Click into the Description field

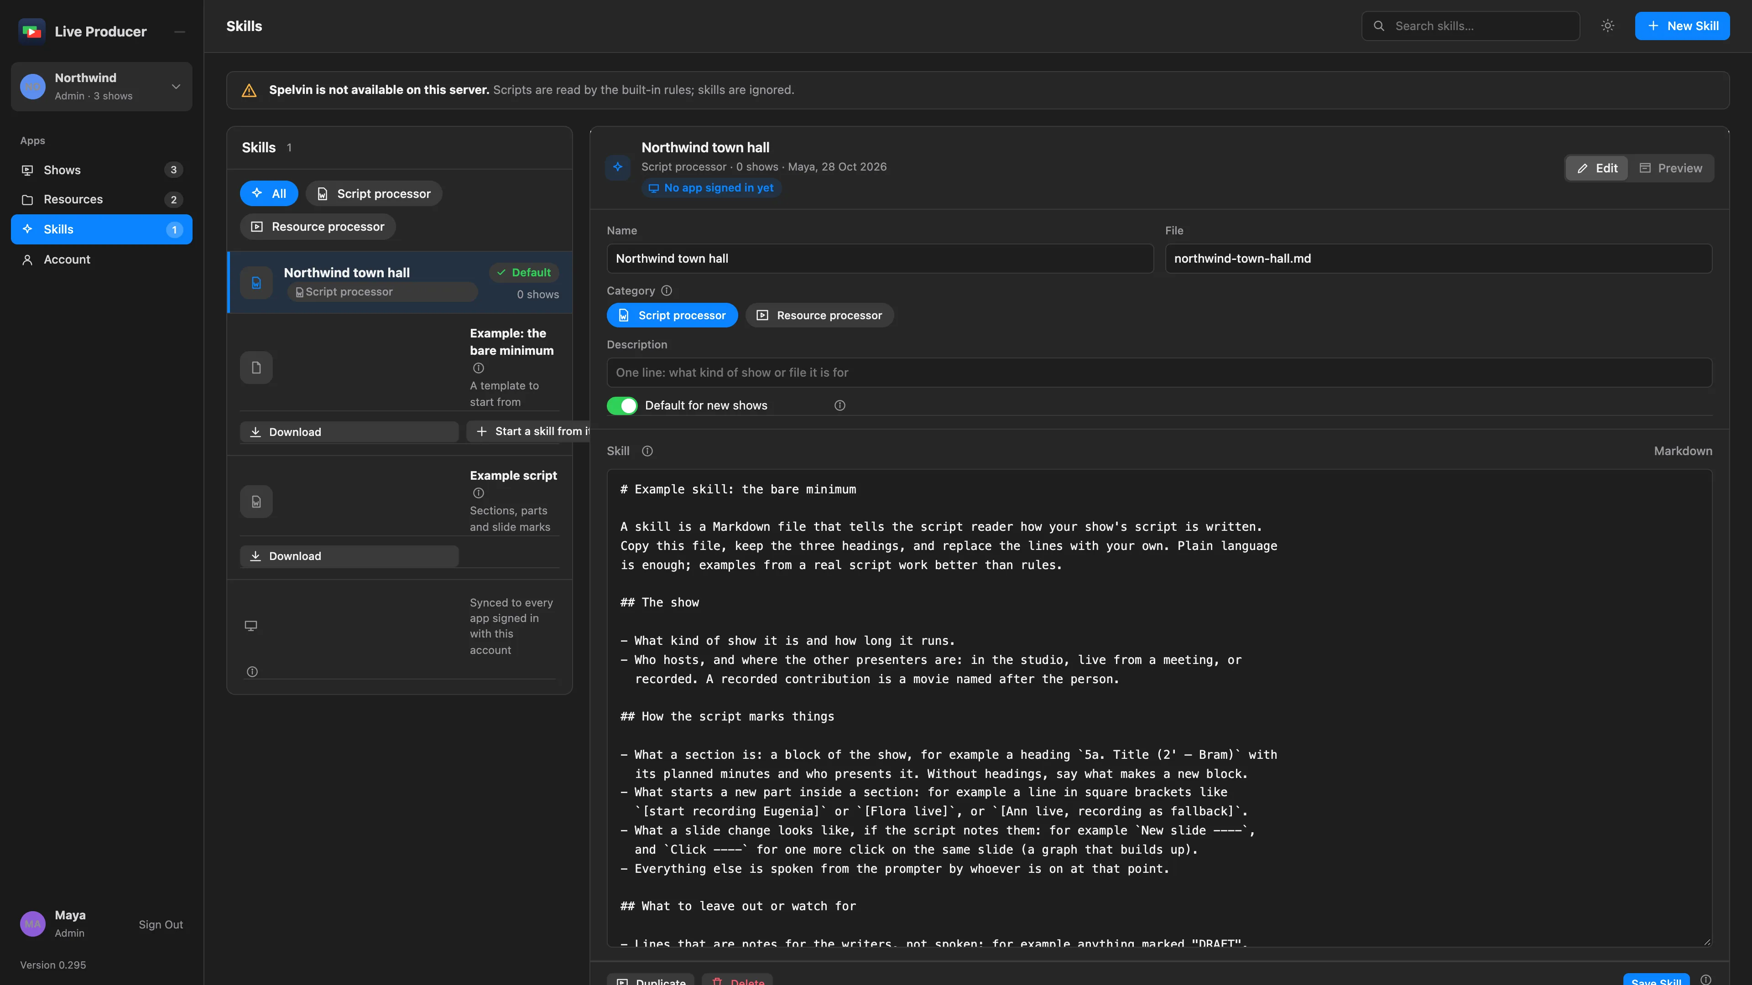tap(1159, 373)
